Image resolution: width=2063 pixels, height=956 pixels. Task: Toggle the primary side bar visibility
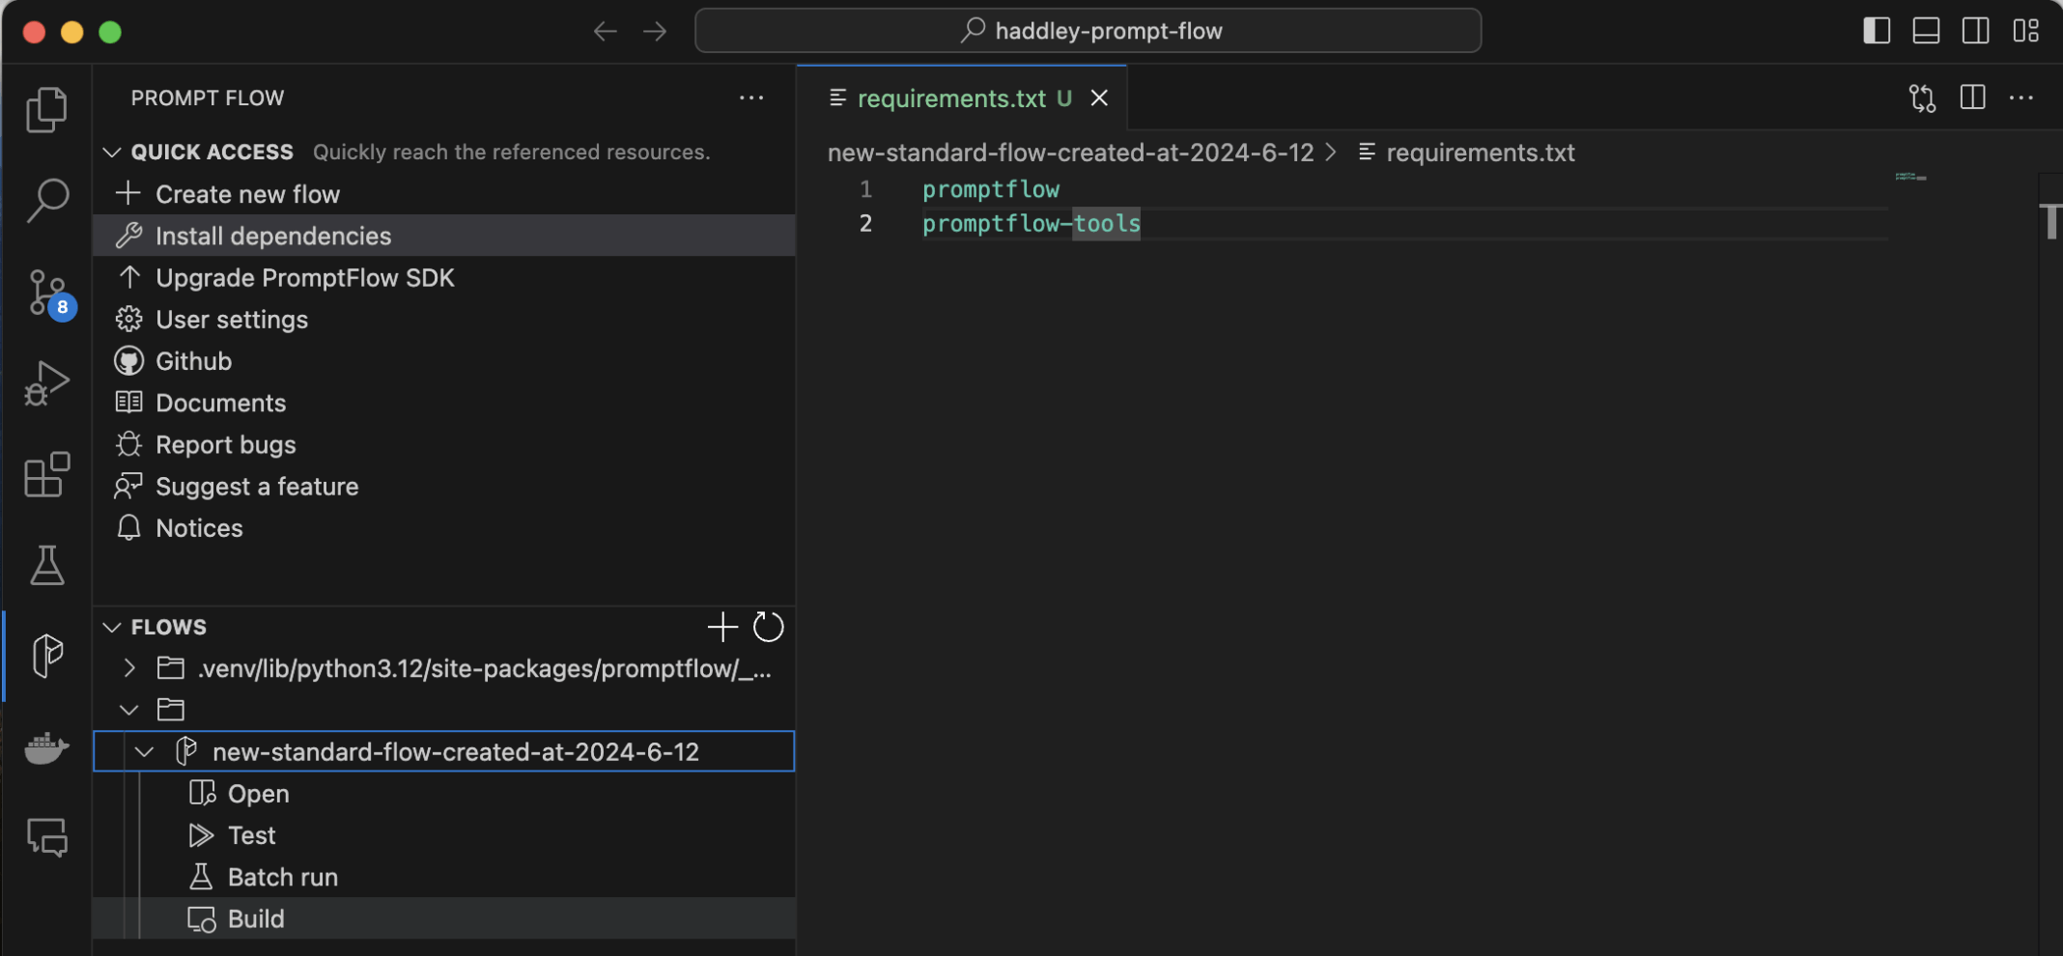(1876, 31)
